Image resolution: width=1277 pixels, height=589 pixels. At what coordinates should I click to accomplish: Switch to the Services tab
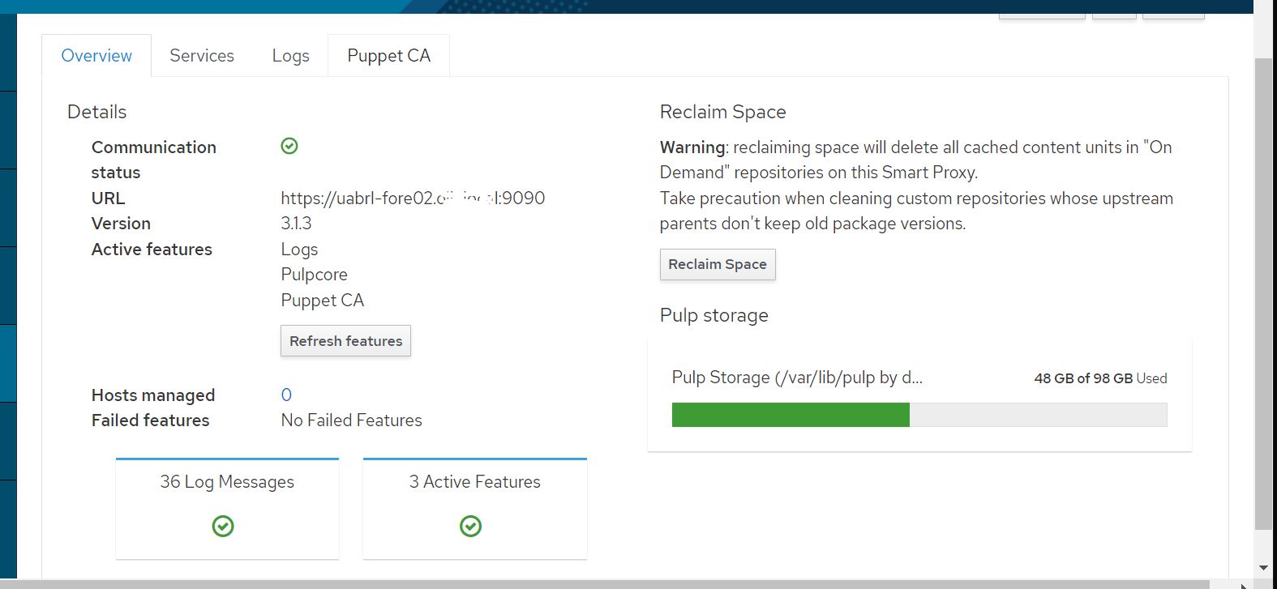[x=201, y=56]
